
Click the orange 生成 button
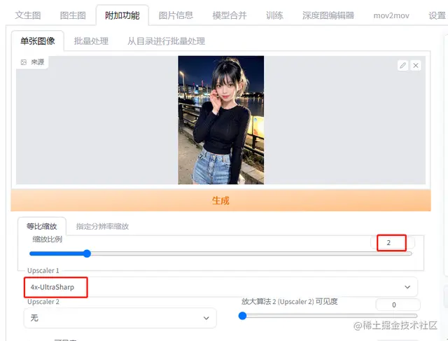coord(220,200)
